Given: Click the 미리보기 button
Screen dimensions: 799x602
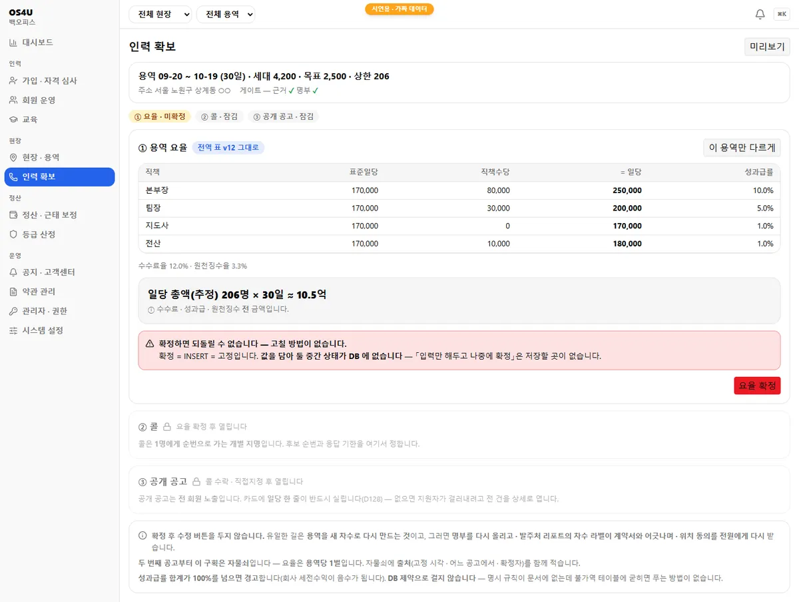Looking at the screenshot, I should click(767, 47).
